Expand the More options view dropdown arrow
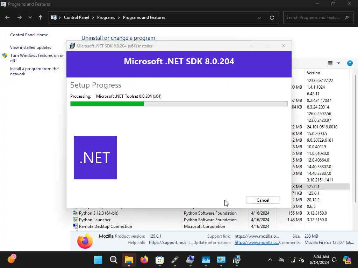358x268 pixels. coord(338,63)
